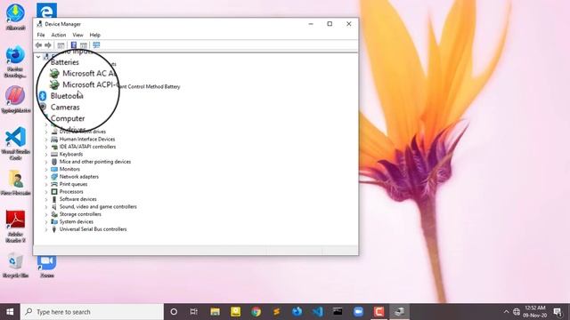Click the Back arrow in Device Manager toolbar
Viewport: 570px width, 320px height.
coord(38,45)
